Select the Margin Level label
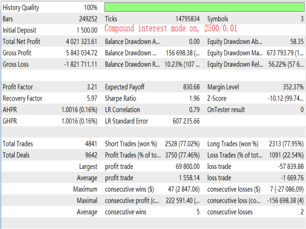Viewport: 306px width, 229px height. click(x=223, y=87)
